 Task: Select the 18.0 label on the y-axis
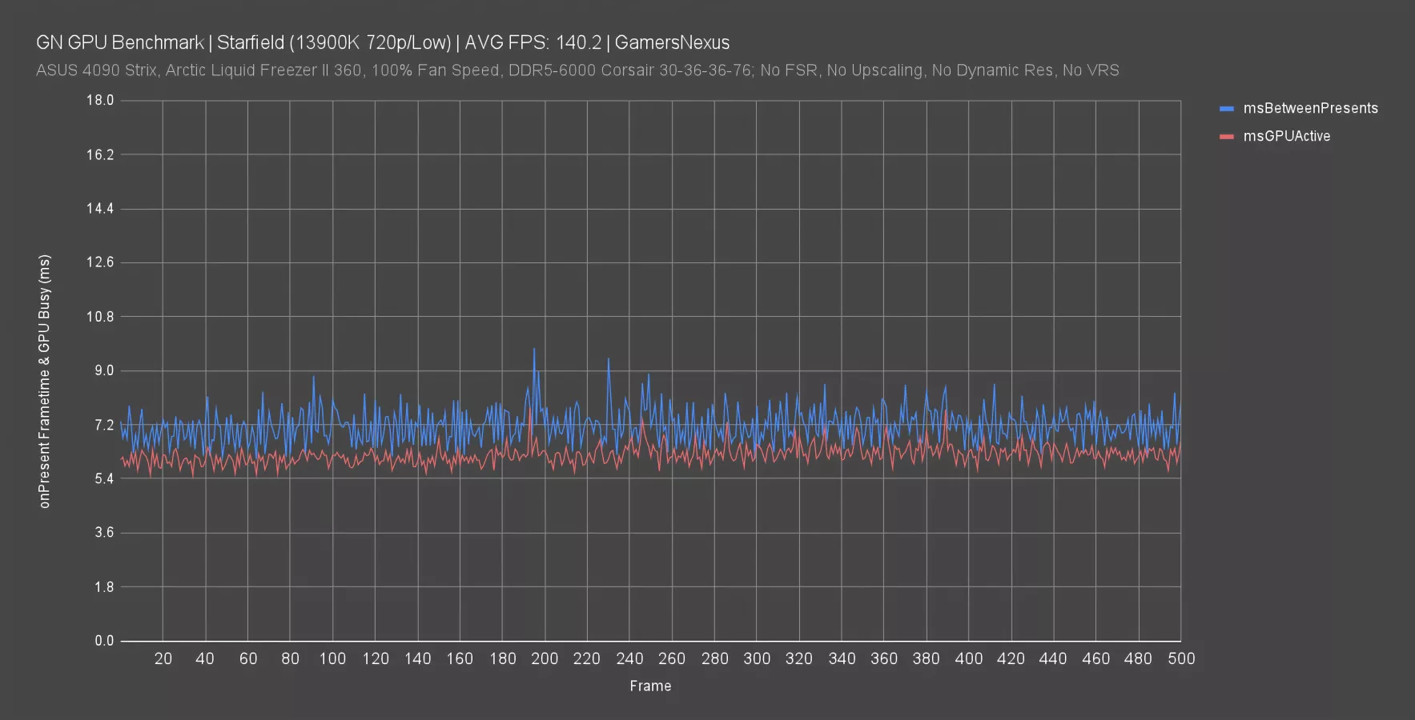point(100,100)
